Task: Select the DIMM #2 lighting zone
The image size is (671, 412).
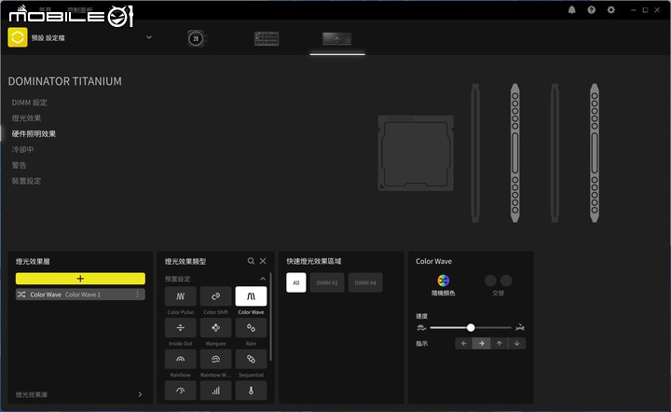Action: tap(327, 282)
